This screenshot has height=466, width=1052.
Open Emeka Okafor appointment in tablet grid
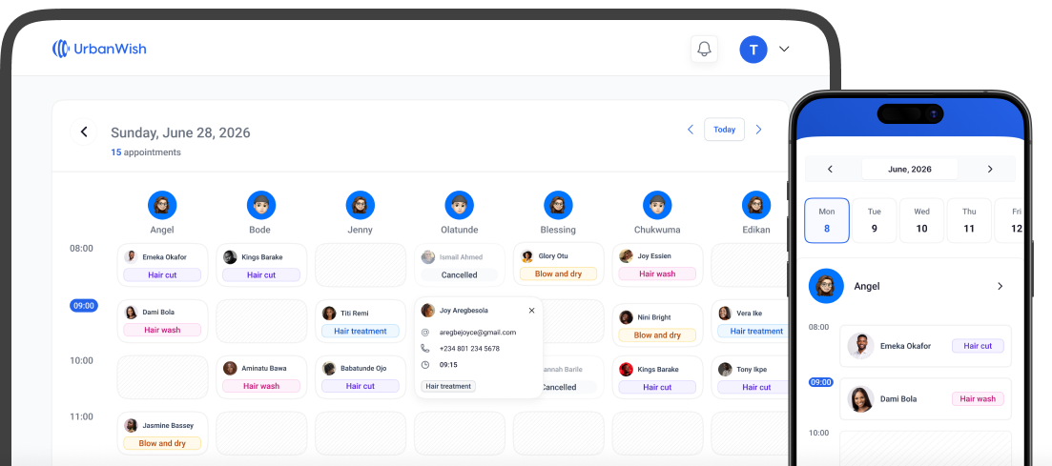[x=162, y=265]
